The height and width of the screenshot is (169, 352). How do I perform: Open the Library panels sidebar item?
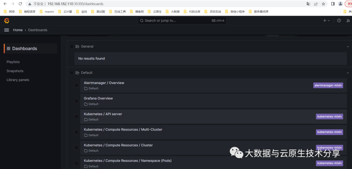click(x=18, y=80)
